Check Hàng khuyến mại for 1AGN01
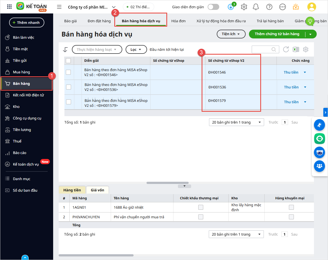Image resolution: width=328 pixels, height=260 pixels. [x=291, y=207]
